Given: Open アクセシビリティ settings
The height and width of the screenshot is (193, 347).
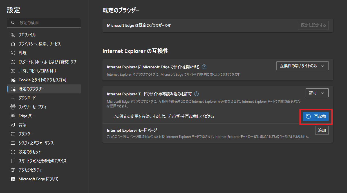Looking at the screenshot, I should [x=44, y=170].
